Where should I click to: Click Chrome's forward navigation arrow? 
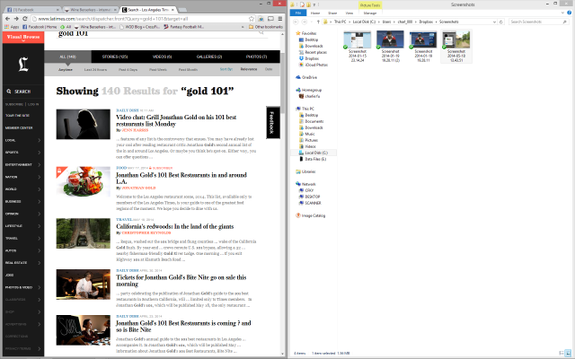(16, 19)
